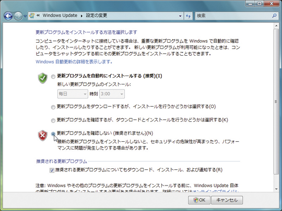Click the refresh button next to address bar
Screen dimensions: 282x211
pos(189,16)
